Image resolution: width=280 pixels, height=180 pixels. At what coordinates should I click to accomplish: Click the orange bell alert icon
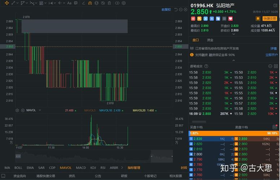click(x=258, y=18)
